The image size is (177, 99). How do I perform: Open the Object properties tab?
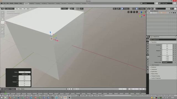[x=148, y=57]
